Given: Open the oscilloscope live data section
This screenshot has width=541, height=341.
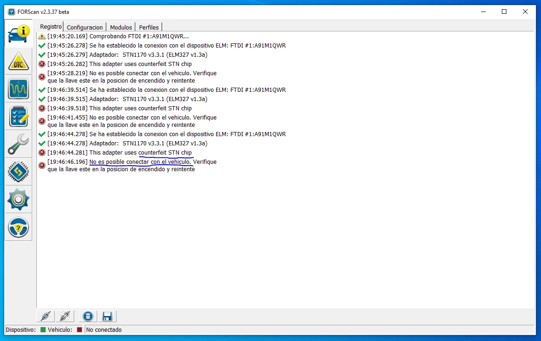Looking at the screenshot, I should (x=18, y=89).
